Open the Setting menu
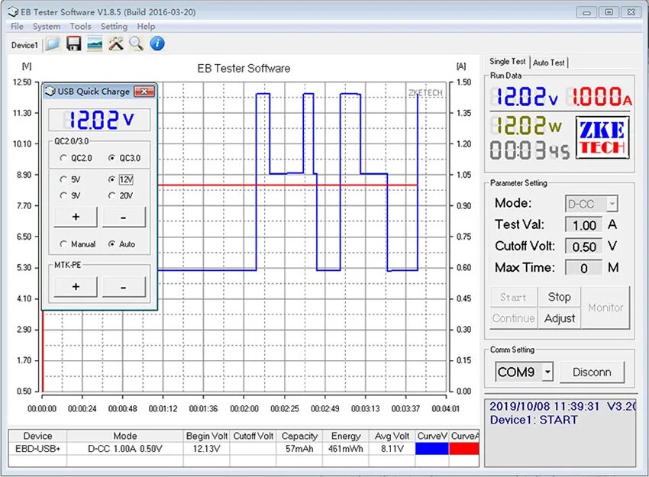Image resolution: width=649 pixels, height=477 pixels. click(114, 27)
